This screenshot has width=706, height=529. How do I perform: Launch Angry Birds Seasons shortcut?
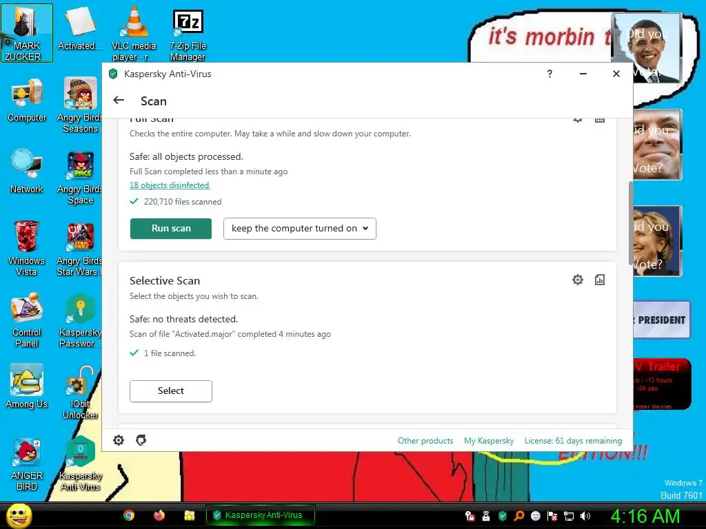point(80,105)
